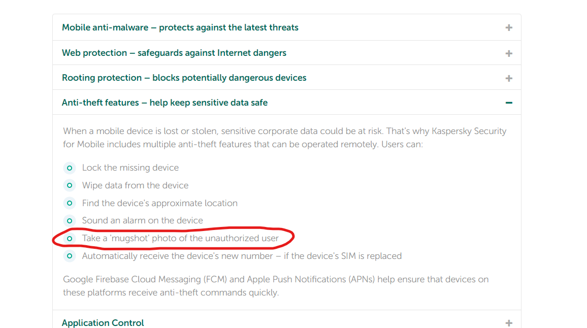Click the 'Take a mugshot photo' text

pyautogui.click(x=180, y=238)
